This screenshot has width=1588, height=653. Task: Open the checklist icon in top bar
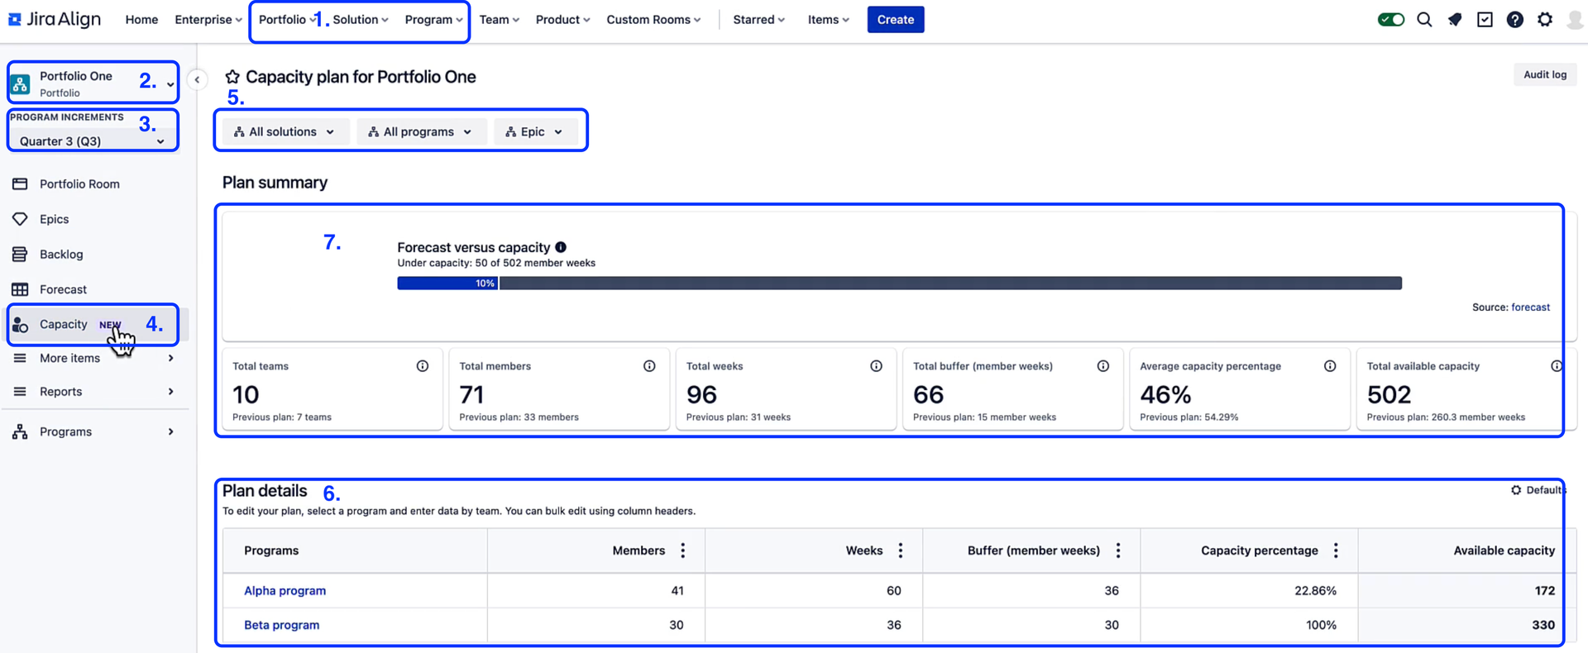(x=1485, y=19)
